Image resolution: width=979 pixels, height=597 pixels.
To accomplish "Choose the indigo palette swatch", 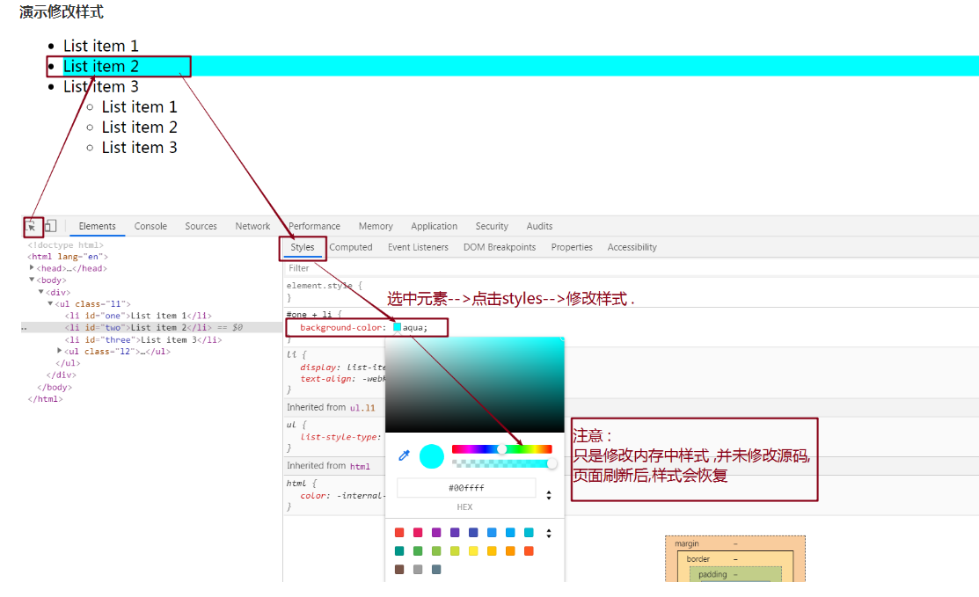I will pos(473,532).
